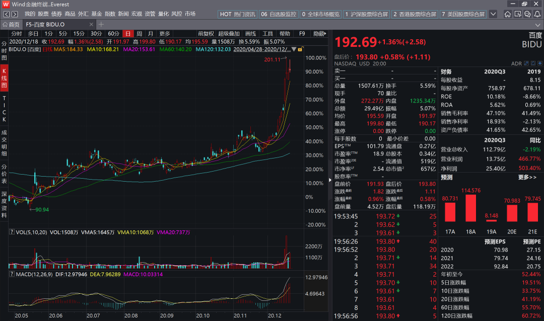The width and height of the screenshot is (544, 321).
Task: Switch chart to 5分 period
Action: [x=63, y=34]
